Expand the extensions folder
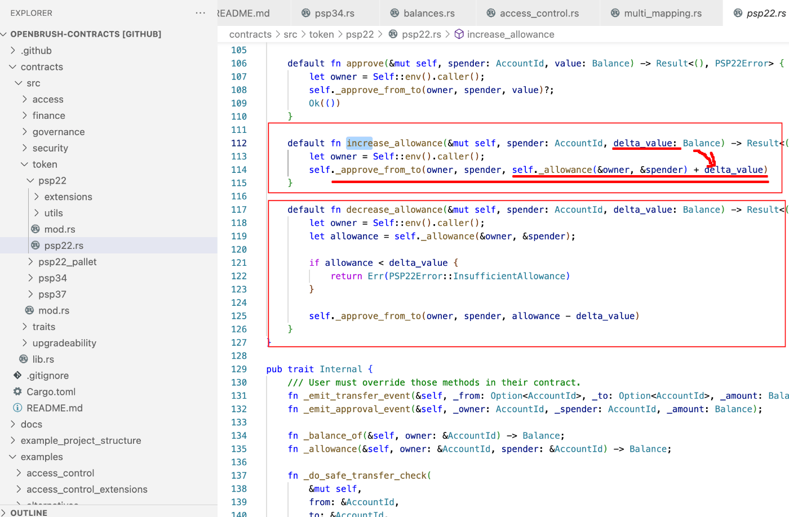789x517 pixels. pyautogui.click(x=37, y=197)
